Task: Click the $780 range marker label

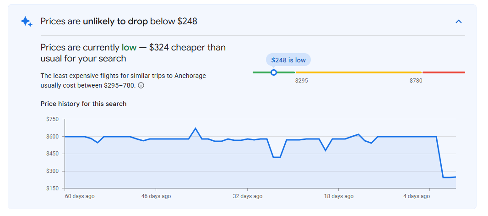Action: click(416, 81)
